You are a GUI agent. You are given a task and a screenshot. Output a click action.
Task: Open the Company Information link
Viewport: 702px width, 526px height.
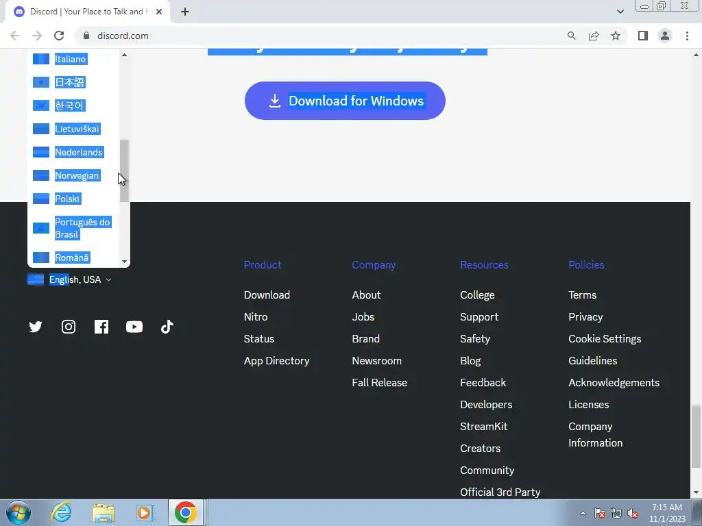(596, 435)
